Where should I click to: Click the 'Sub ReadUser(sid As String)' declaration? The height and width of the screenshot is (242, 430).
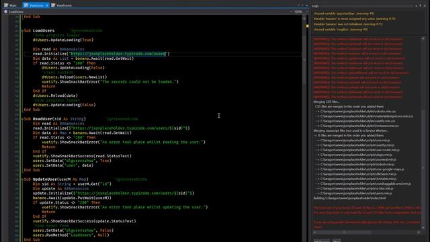click(55, 119)
